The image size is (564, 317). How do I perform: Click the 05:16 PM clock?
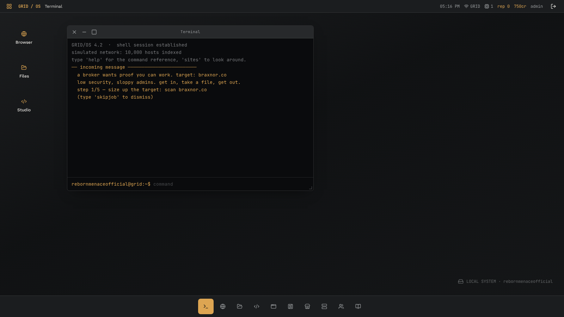[x=450, y=6]
